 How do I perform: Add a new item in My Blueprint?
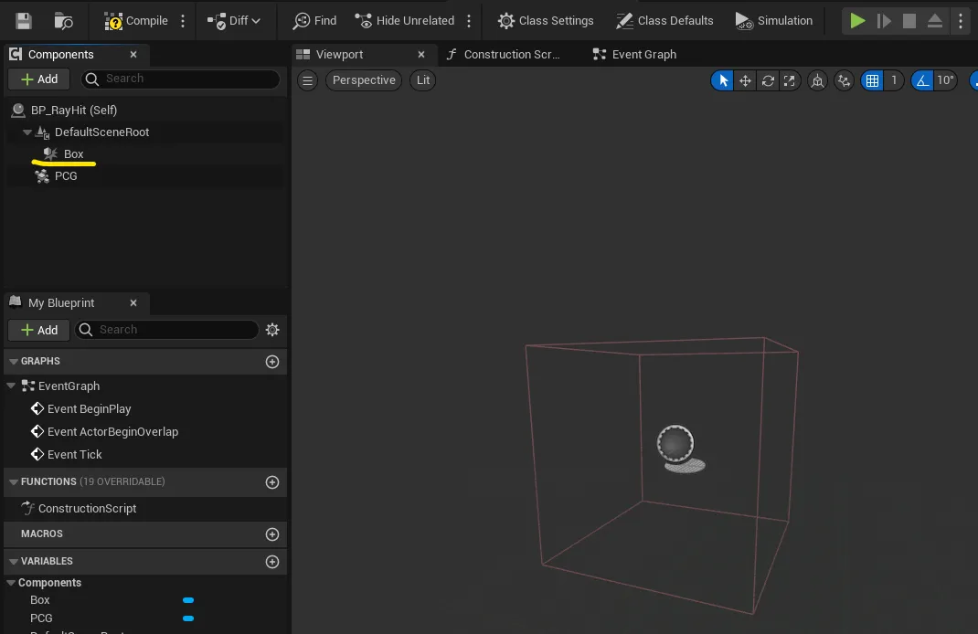click(x=38, y=330)
